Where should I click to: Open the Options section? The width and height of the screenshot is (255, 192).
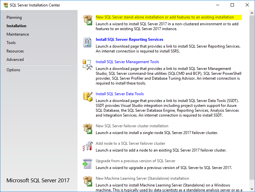13,70
